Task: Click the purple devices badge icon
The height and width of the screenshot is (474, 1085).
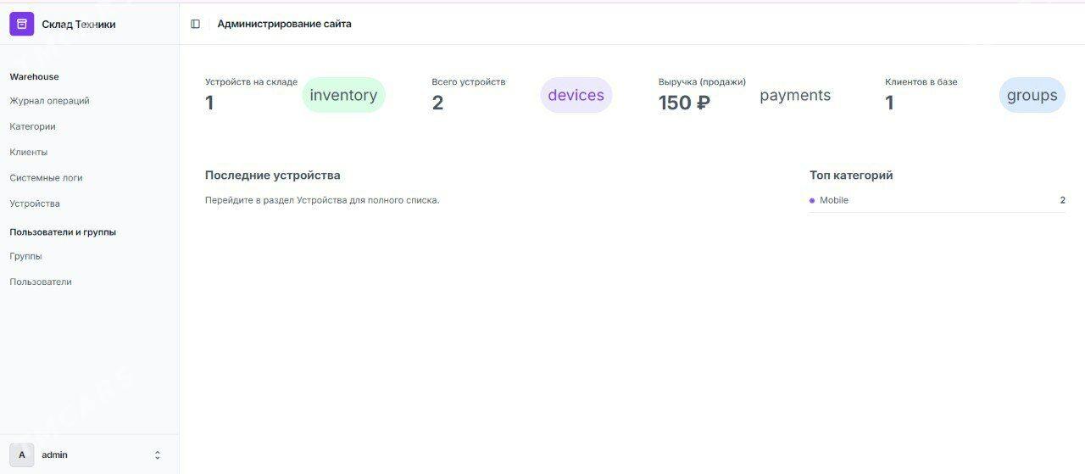Action: coord(576,95)
